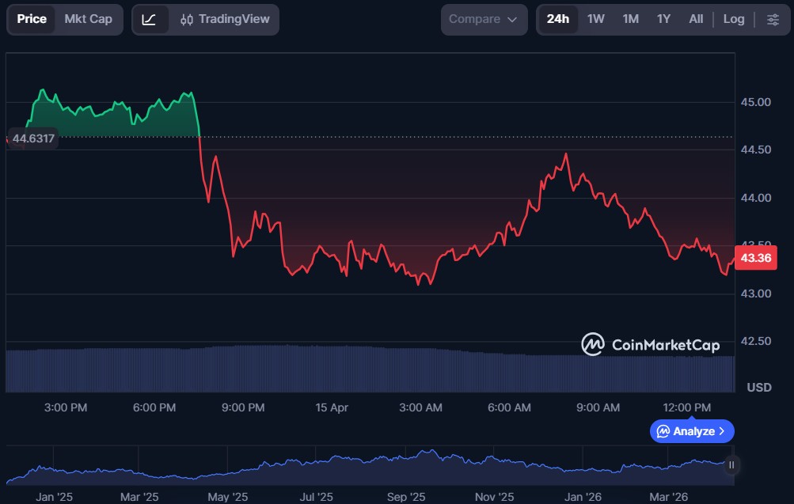Select the 24h time range
794x504 pixels.
[558, 19]
